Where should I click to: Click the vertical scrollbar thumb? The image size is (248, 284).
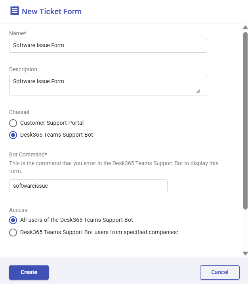pyautogui.click(x=245, y=121)
